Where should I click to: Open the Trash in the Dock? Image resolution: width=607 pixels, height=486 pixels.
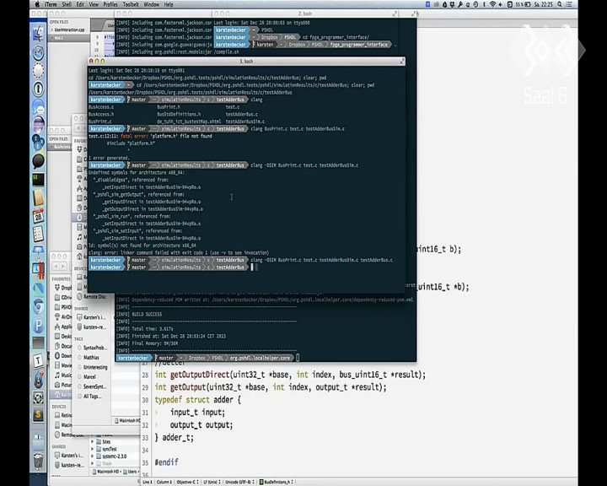pos(38,461)
